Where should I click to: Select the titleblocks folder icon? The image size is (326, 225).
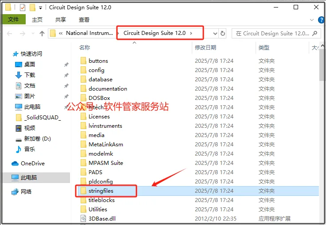point(83,200)
